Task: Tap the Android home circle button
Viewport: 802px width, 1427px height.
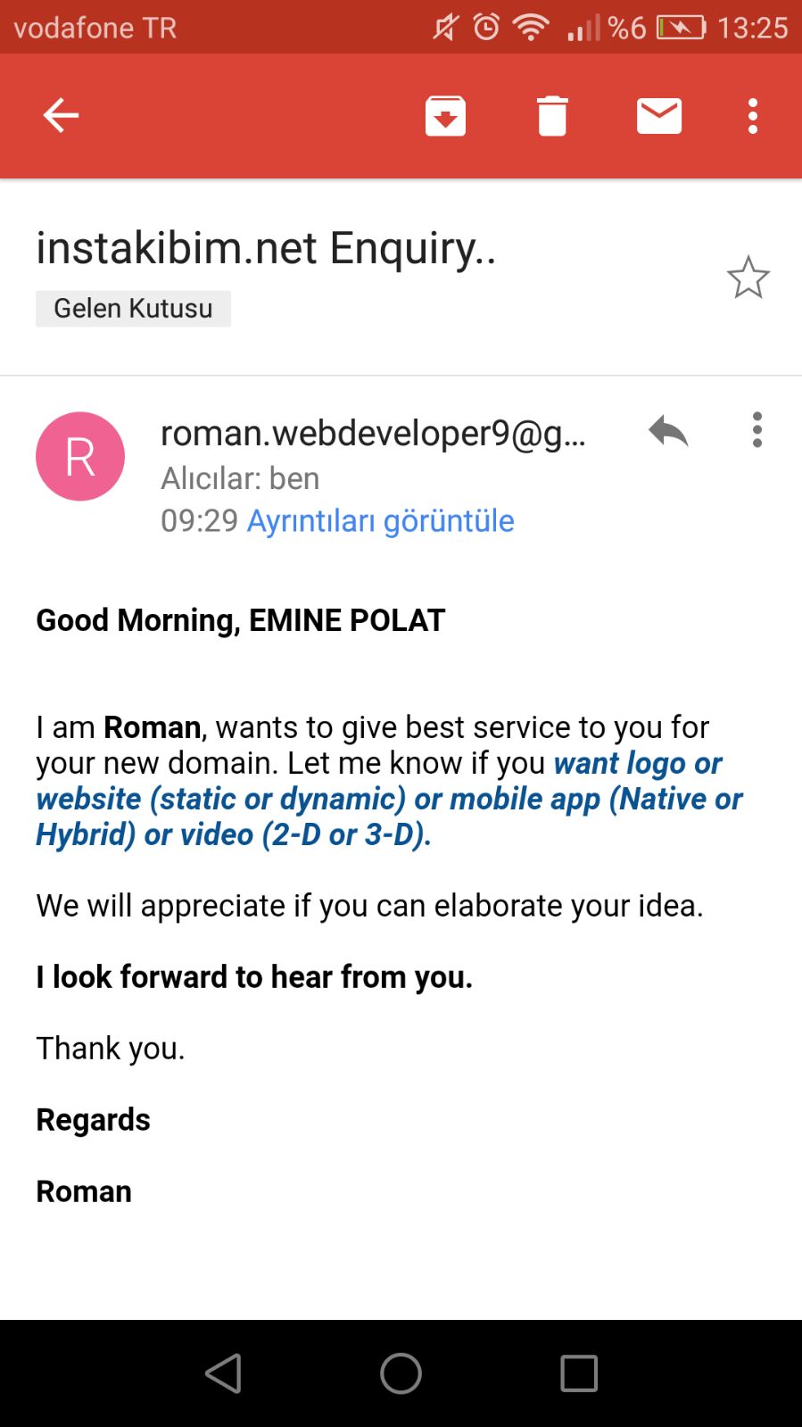Action: pos(401,1373)
